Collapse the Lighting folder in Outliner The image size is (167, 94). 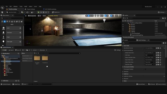click(x=128, y=32)
